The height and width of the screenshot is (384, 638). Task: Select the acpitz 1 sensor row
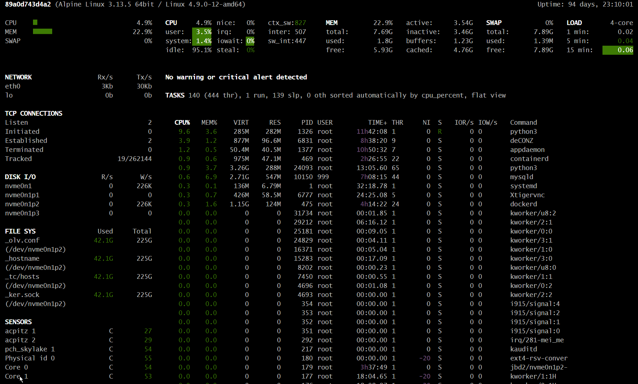point(78,331)
